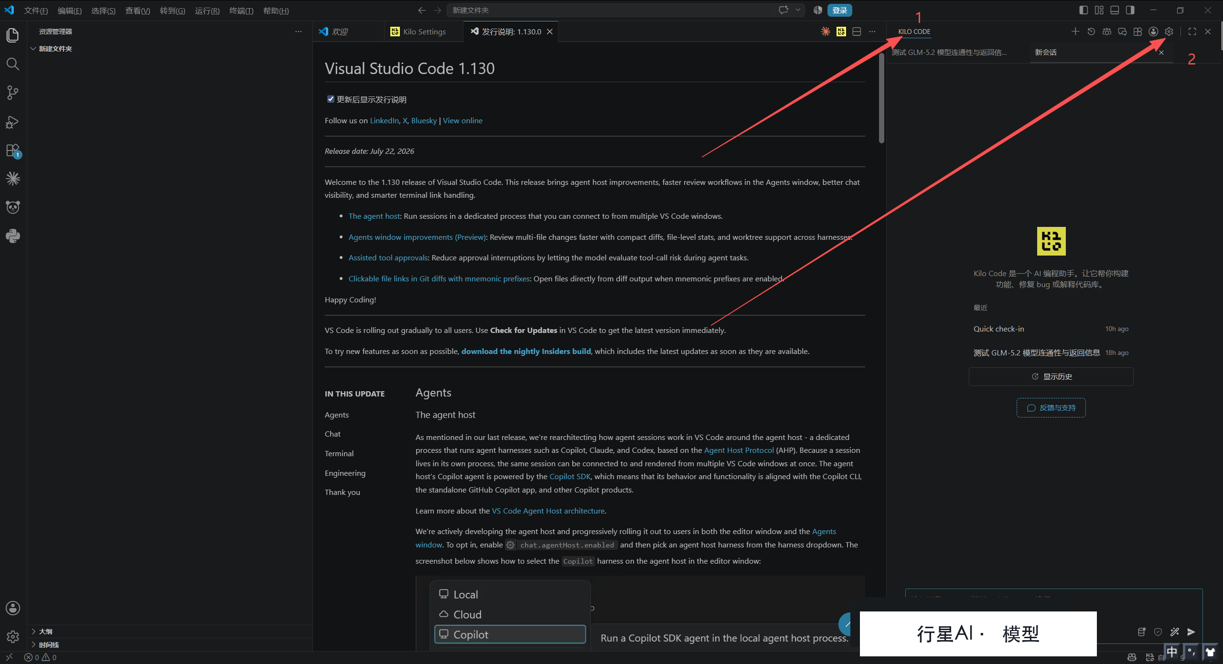Go back with the title bar left arrow
1223x664 pixels.
(x=422, y=10)
